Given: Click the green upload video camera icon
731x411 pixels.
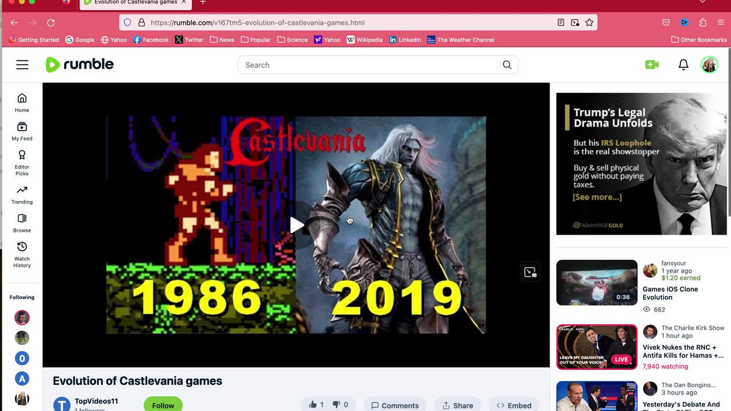Looking at the screenshot, I should pos(652,65).
